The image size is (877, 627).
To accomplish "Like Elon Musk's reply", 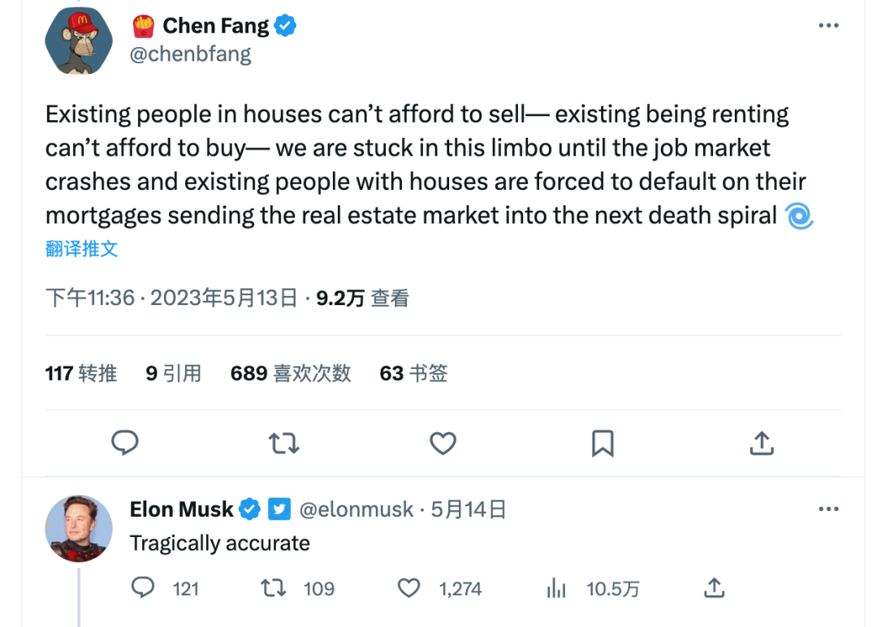I will 409,588.
